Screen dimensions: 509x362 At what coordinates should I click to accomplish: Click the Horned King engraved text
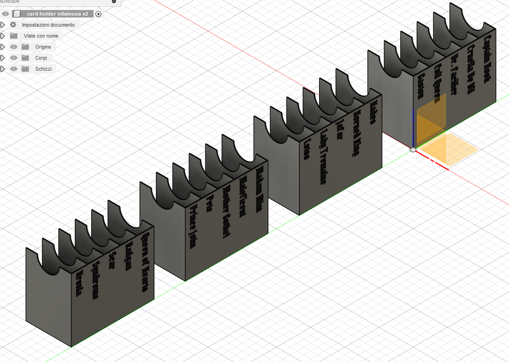point(356,133)
